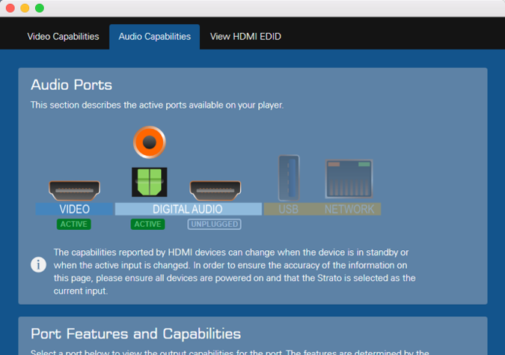Select the green optical audio port
This screenshot has width=505, height=355.
click(148, 181)
